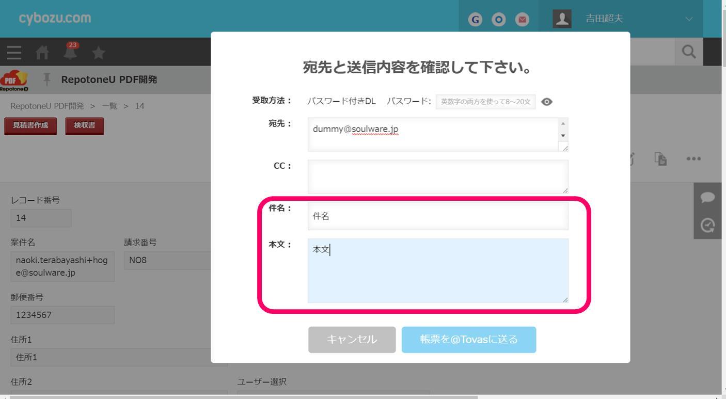This screenshot has width=726, height=399.
Task: Focus the password input field
Action: (x=485, y=102)
